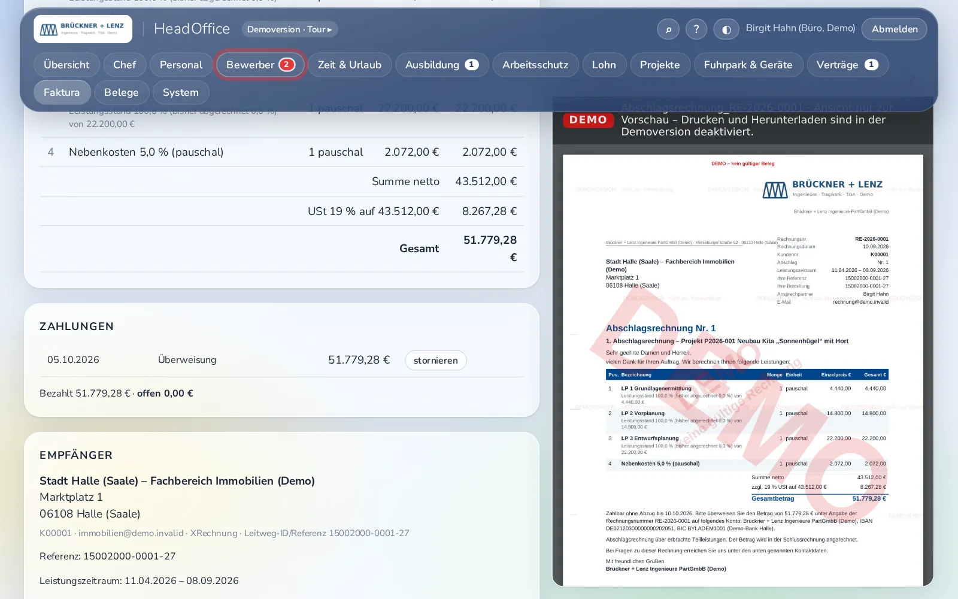Open Zeit & Urlaub section
This screenshot has height=599, width=958.
coord(350,65)
